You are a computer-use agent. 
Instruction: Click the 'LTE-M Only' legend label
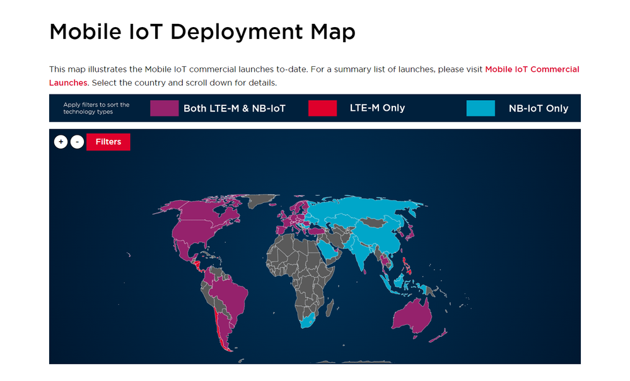point(377,108)
